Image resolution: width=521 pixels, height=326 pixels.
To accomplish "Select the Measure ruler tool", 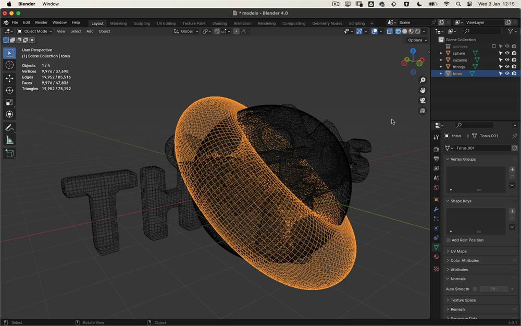I will tap(9, 140).
